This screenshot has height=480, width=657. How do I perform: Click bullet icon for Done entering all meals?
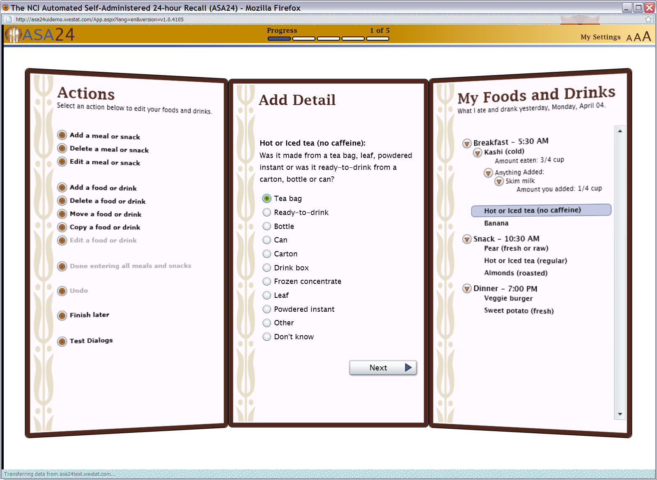(62, 266)
